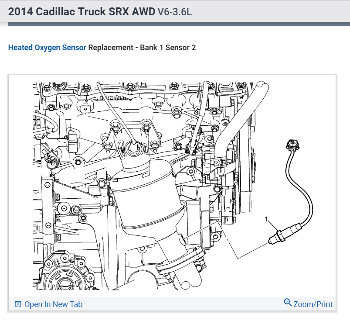The width and height of the screenshot is (350, 321).
Task: Click the Zoom/Print magnifier icon
Action: 288,302
